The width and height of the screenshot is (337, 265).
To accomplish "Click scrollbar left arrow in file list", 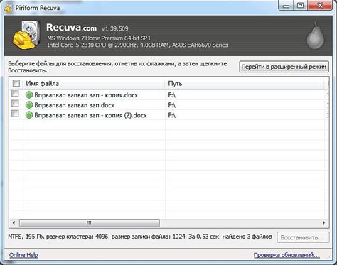I will point(14,222).
